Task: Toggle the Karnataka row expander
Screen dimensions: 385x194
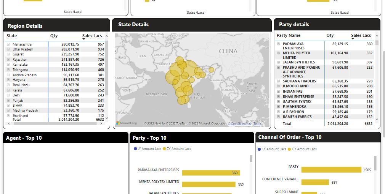Action: 8,65
